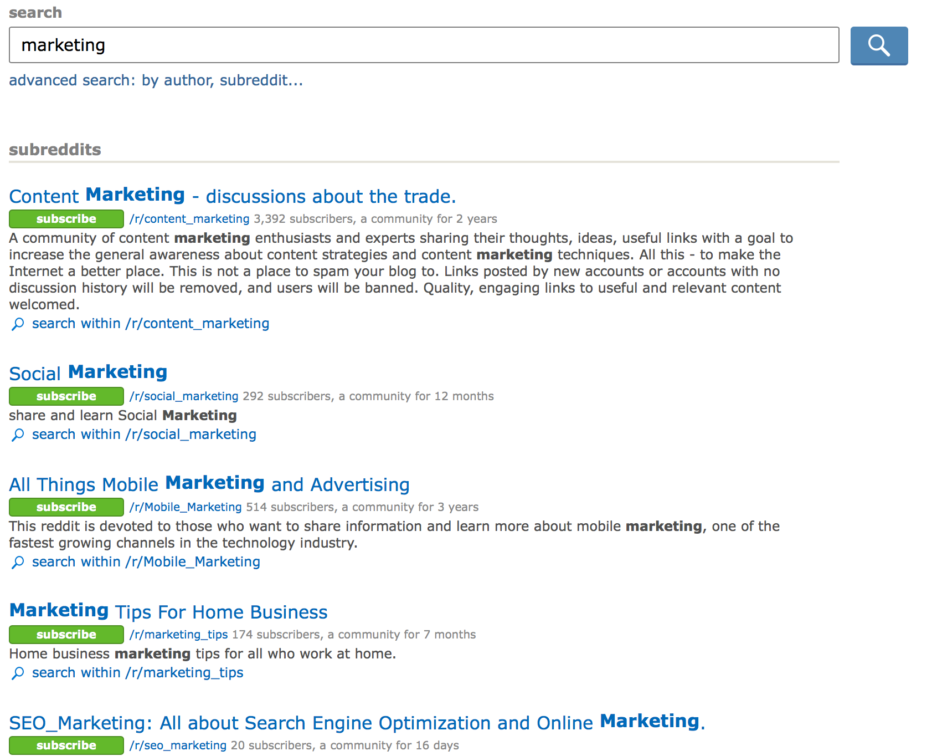The image size is (937, 756).
Task: Open the Social Marketing title link
Action: click(x=89, y=373)
